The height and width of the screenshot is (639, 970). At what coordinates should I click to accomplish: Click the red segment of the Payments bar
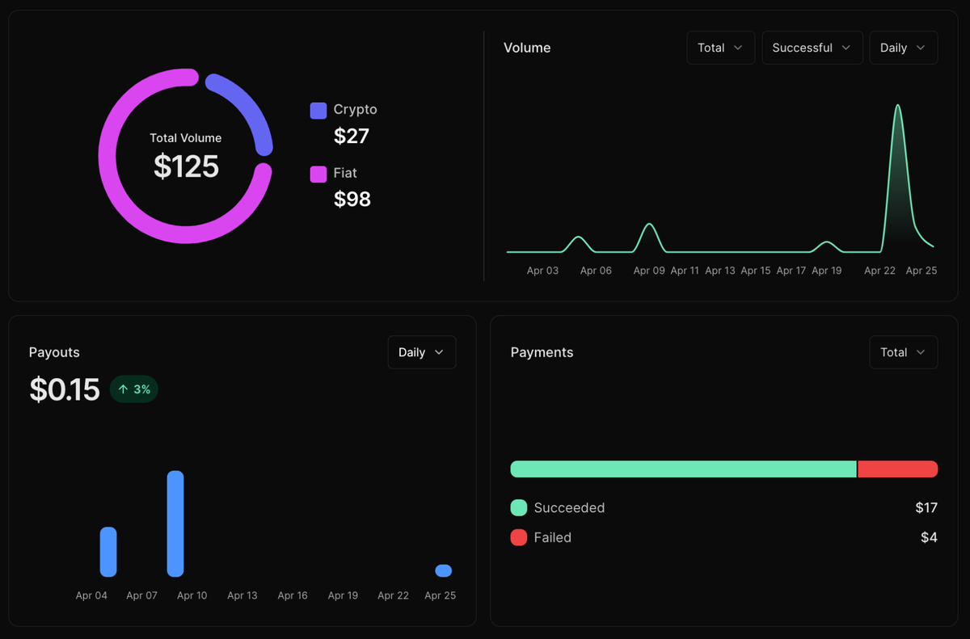coord(897,469)
